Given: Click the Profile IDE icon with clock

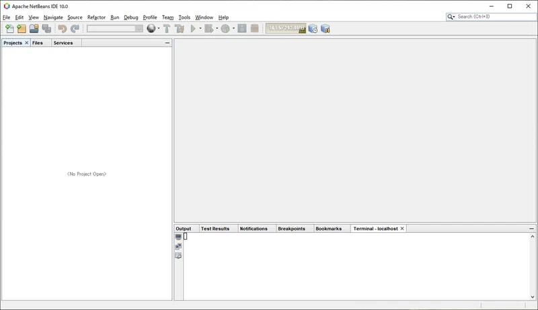Looking at the screenshot, I should 313,29.
